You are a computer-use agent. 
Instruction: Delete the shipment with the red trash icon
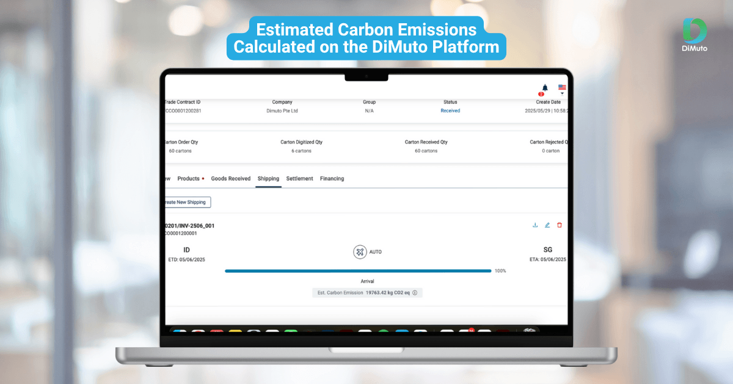coord(560,225)
